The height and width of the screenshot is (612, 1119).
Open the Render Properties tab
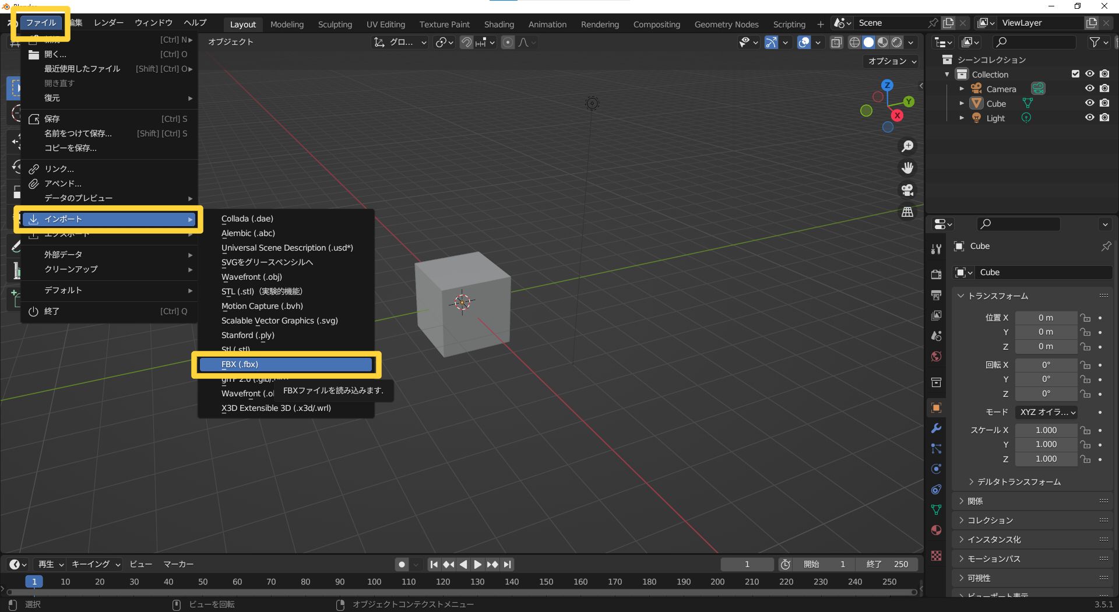[936, 274]
